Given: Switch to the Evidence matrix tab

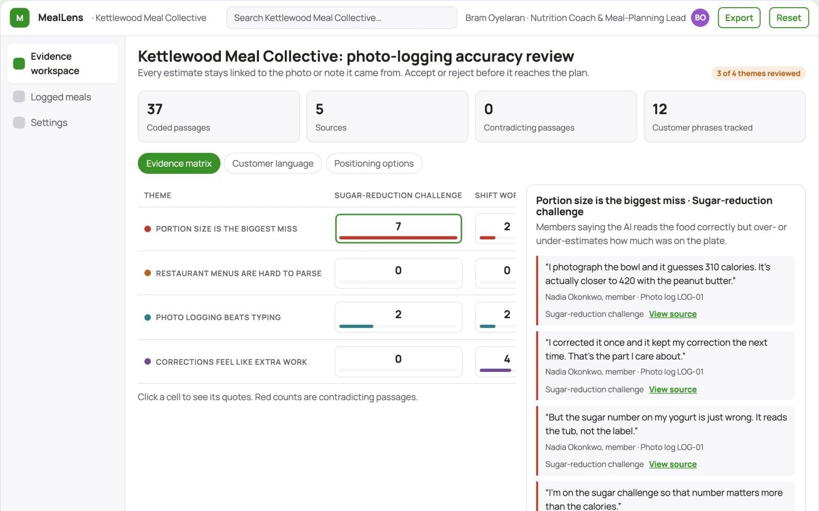Looking at the screenshot, I should (179, 164).
